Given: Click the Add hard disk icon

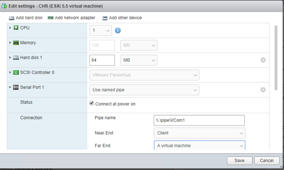Looking at the screenshot, I should (12, 18).
